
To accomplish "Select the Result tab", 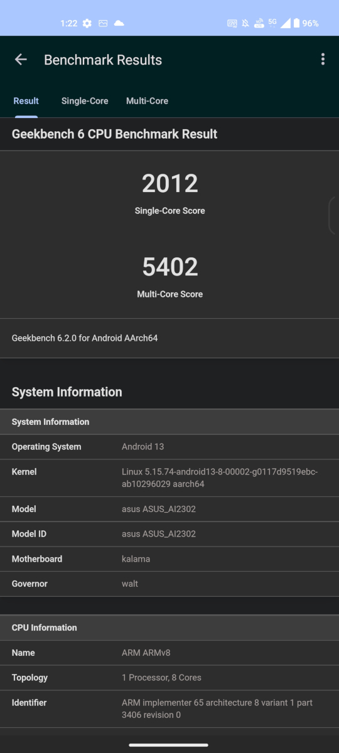I will coord(26,101).
